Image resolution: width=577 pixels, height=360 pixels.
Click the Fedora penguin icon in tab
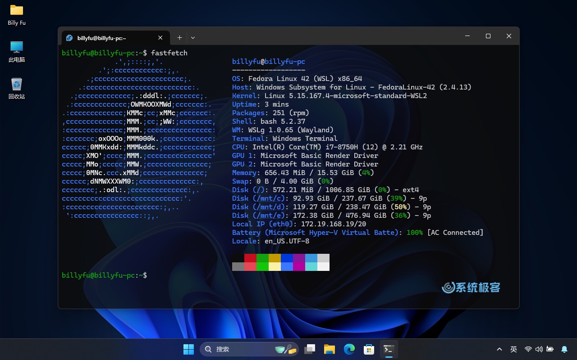[x=69, y=38]
